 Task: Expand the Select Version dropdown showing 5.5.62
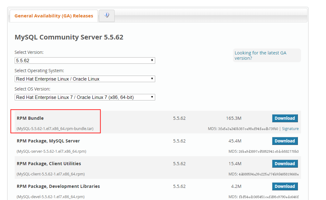pos(85,60)
